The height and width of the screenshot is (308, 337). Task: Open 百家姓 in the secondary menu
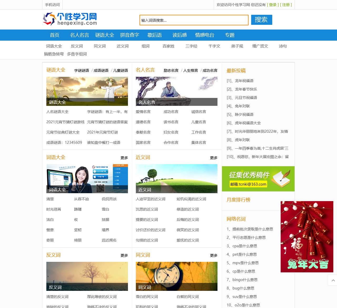(168, 46)
